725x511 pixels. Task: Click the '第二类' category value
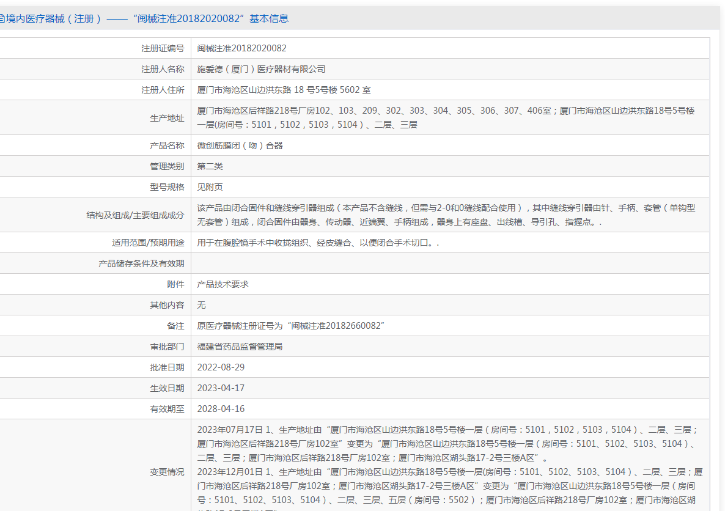click(x=210, y=166)
